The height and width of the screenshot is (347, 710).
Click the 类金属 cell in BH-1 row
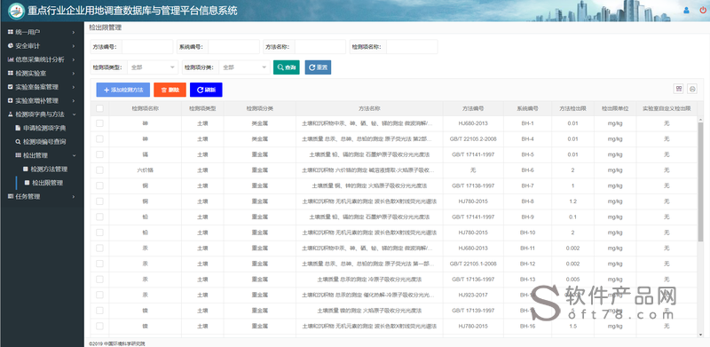pyautogui.click(x=259, y=123)
